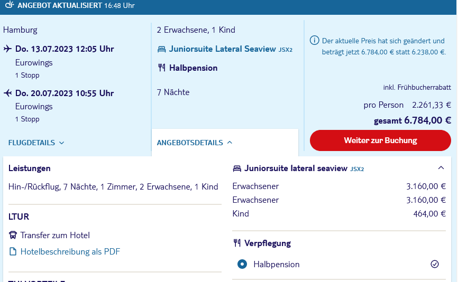Click the cutlery icon next to Halbpension
This screenshot has width=458, height=282.
click(x=162, y=68)
